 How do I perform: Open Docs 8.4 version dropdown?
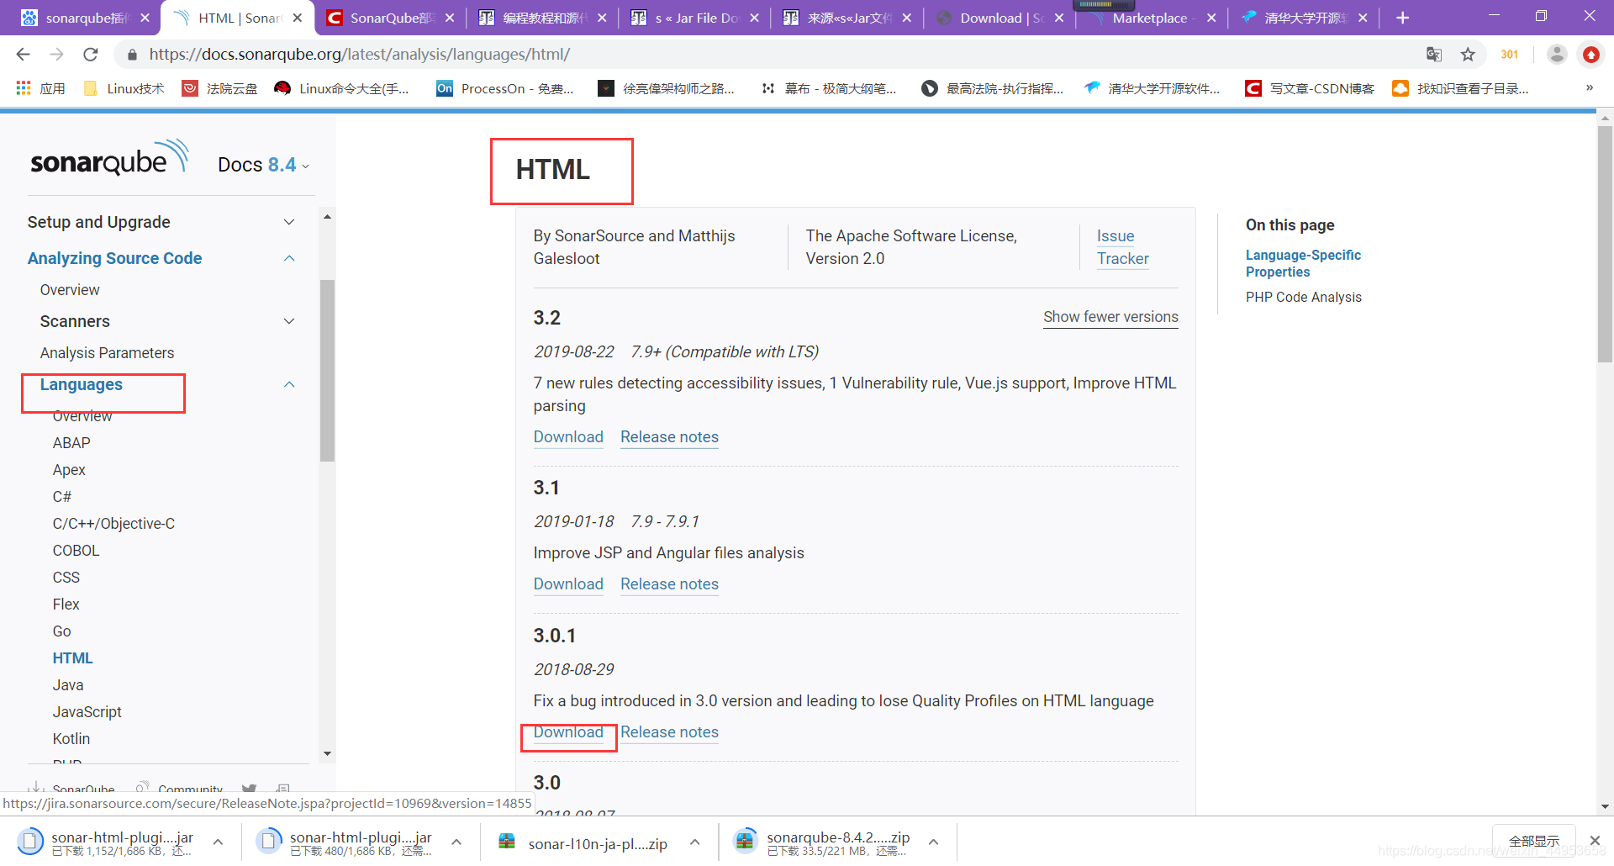coord(263,165)
